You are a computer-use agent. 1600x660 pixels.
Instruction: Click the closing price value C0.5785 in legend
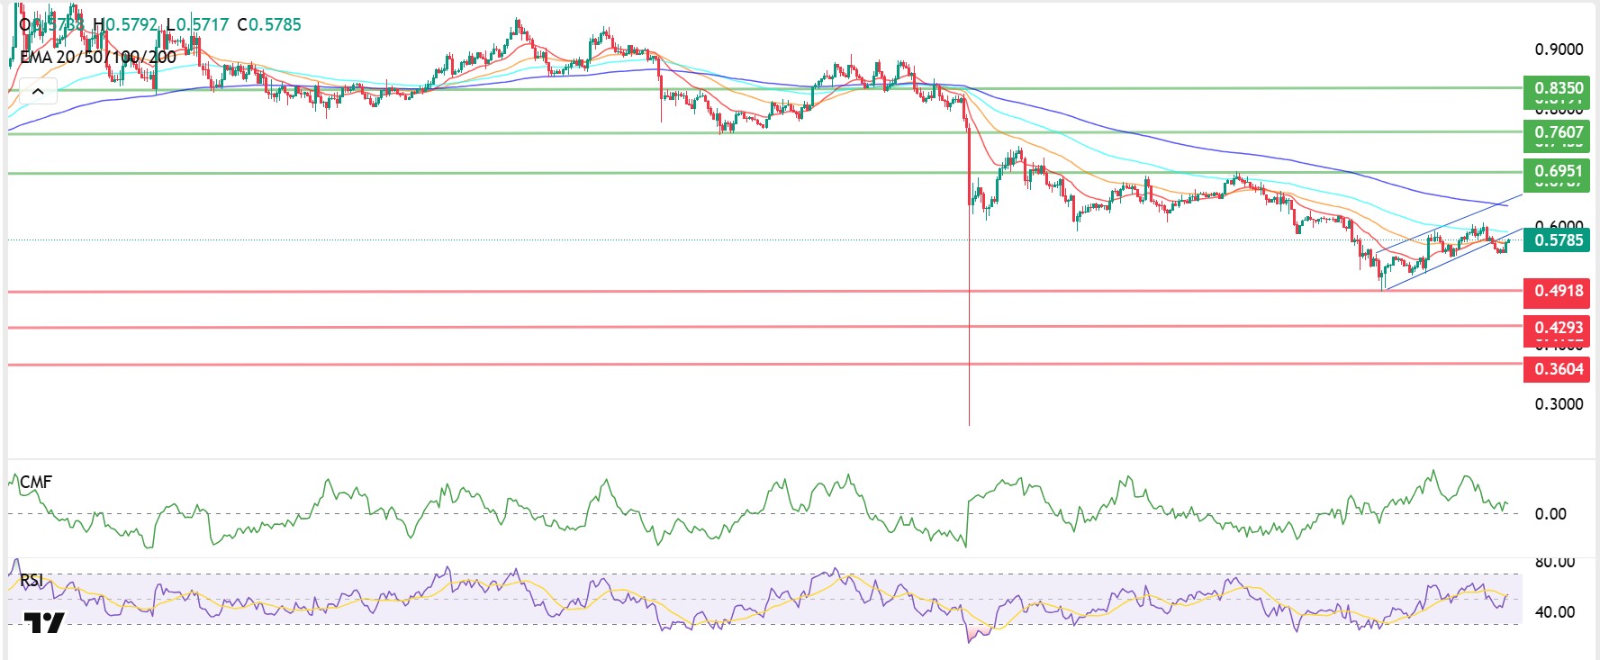[x=269, y=25]
